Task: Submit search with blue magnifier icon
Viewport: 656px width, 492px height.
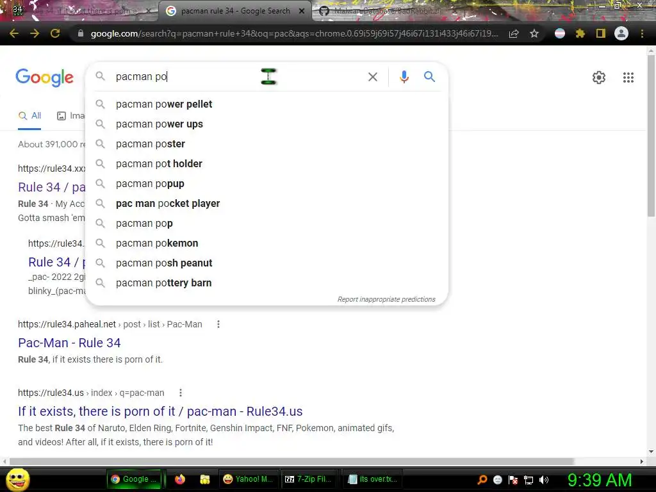Action: [430, 77]
